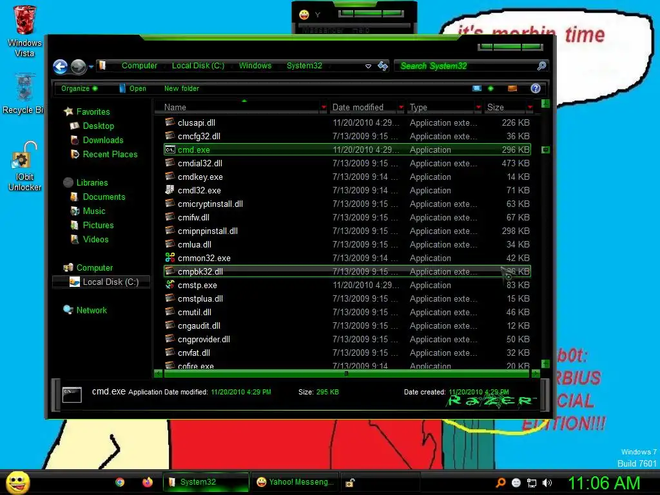Select Favorites in navigation pane
Viewport: 660px width, 495px height.
[93, 112]
